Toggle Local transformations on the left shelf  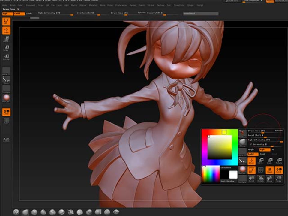coord(6,112)
